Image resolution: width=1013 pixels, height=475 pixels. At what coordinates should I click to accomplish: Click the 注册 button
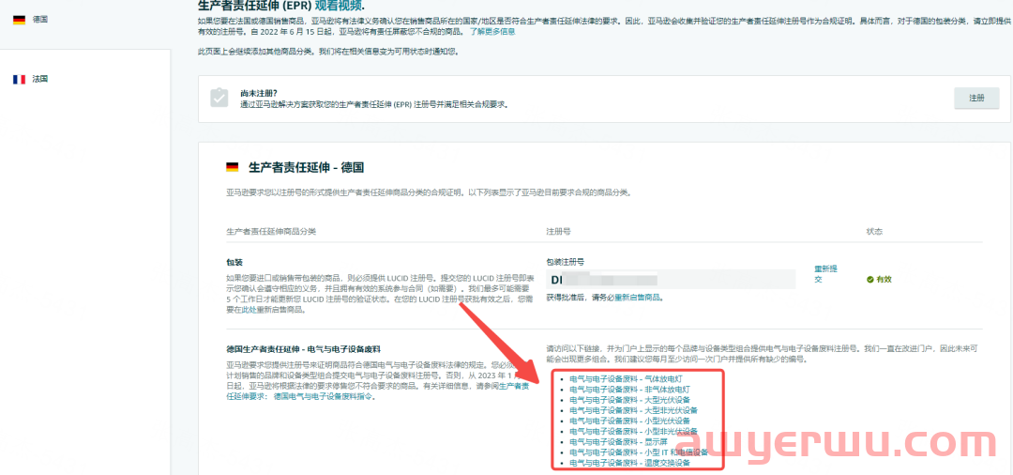976,99
